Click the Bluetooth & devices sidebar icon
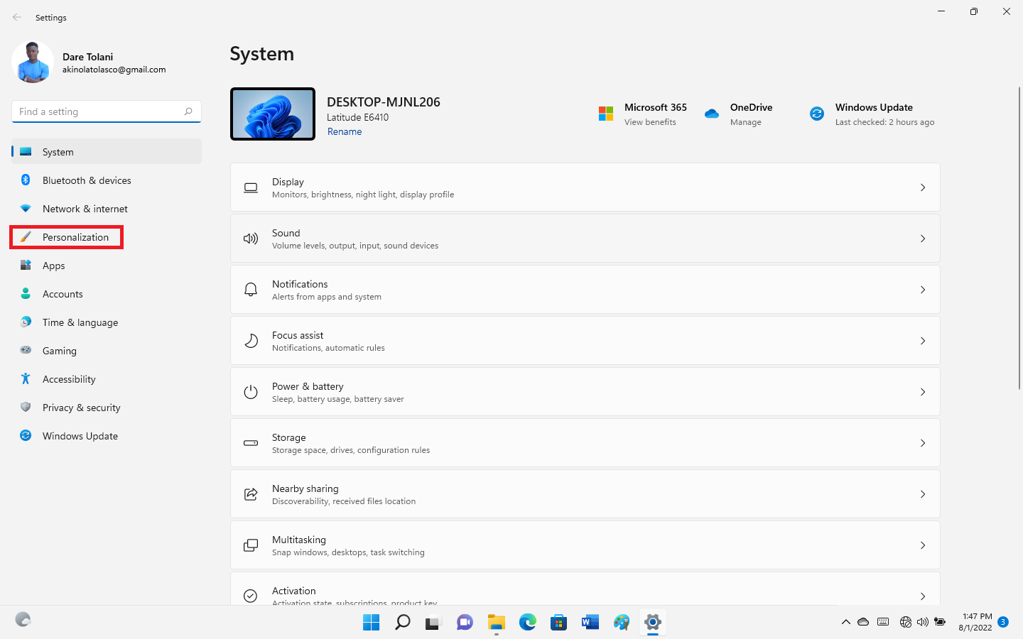 tap(26, 180)
